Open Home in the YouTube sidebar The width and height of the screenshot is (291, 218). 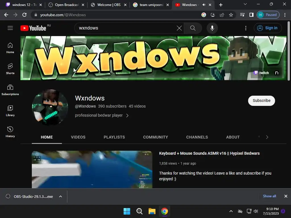(x=10, y=48)
